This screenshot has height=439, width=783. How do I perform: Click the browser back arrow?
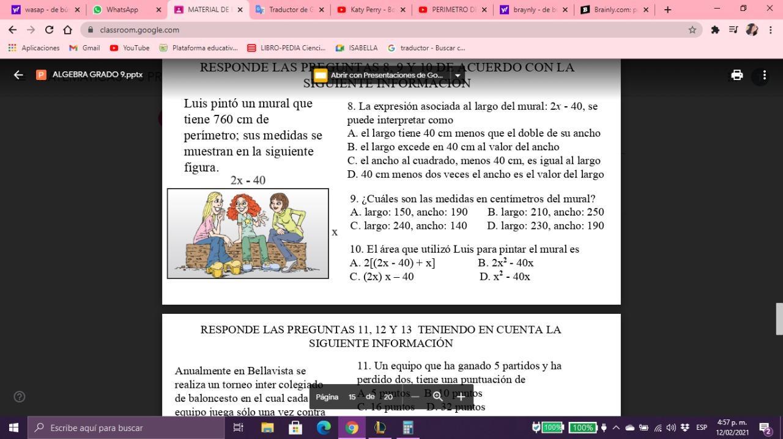13,29
